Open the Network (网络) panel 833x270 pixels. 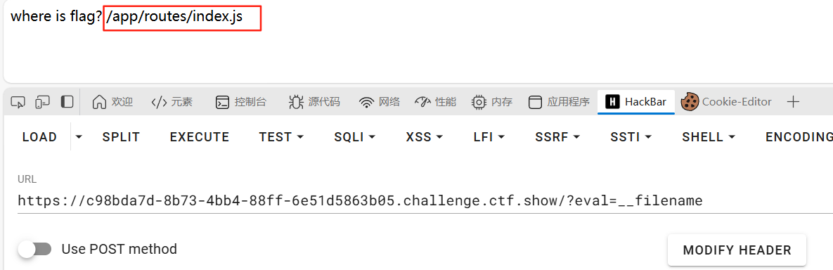380,102
